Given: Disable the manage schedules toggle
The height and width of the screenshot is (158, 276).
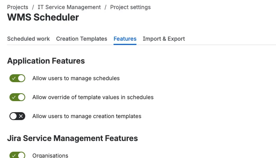Looking at the screenshot, I should [x=17, y=78].
